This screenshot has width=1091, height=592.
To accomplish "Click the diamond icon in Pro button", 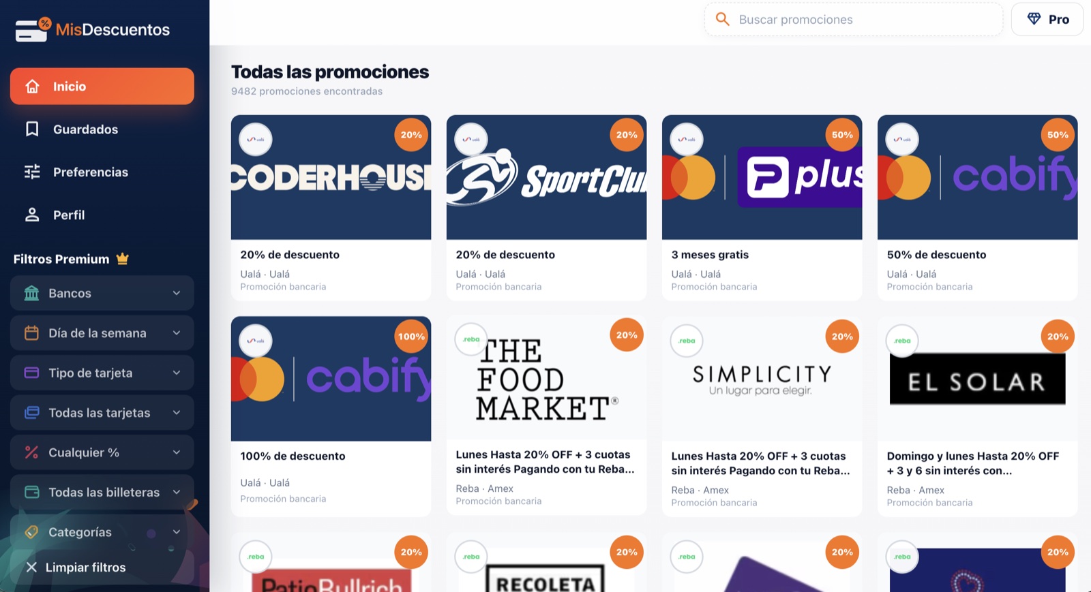I will 1034,19.
